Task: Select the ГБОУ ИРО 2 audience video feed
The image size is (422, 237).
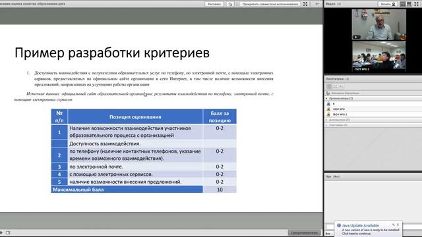Action: (x=378, y=57)
